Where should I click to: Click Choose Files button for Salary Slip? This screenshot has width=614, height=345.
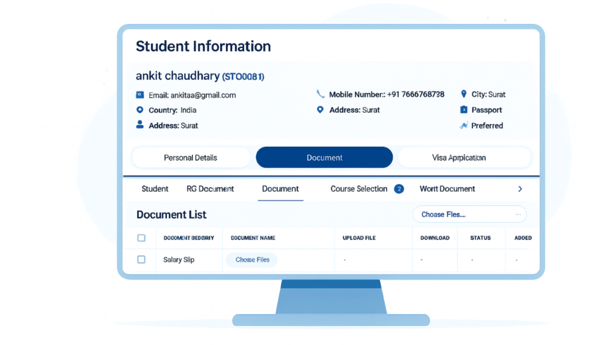click(x=252, y=260)
